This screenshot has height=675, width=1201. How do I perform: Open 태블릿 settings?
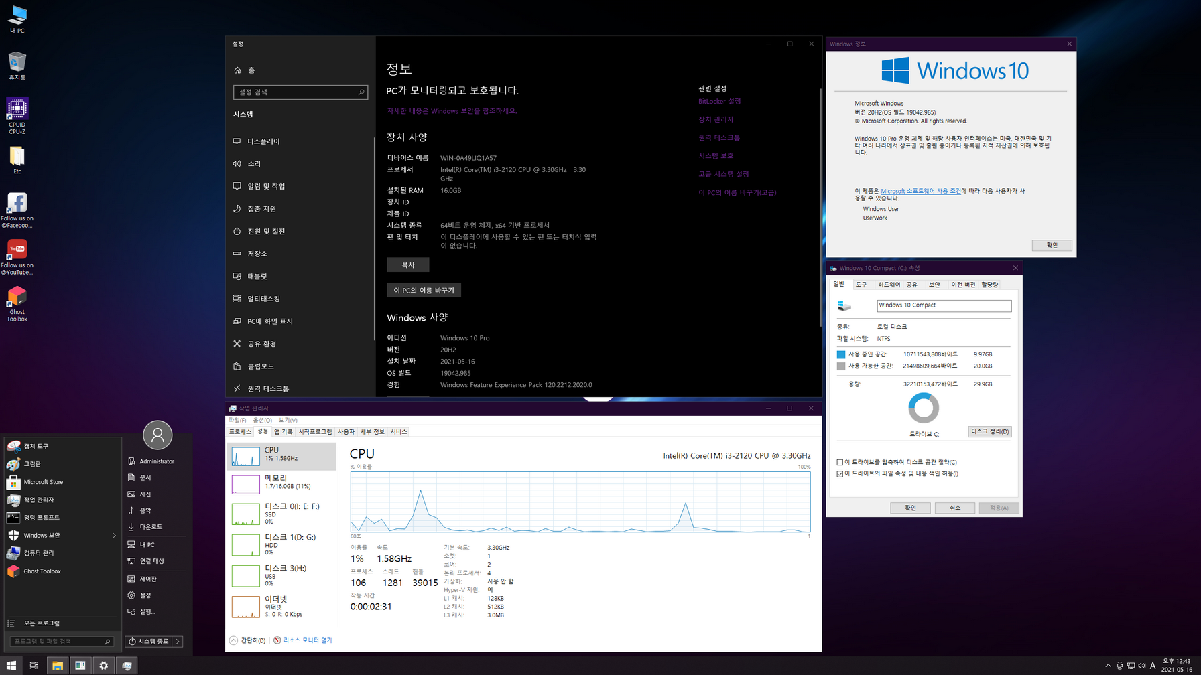click(300, 276)
